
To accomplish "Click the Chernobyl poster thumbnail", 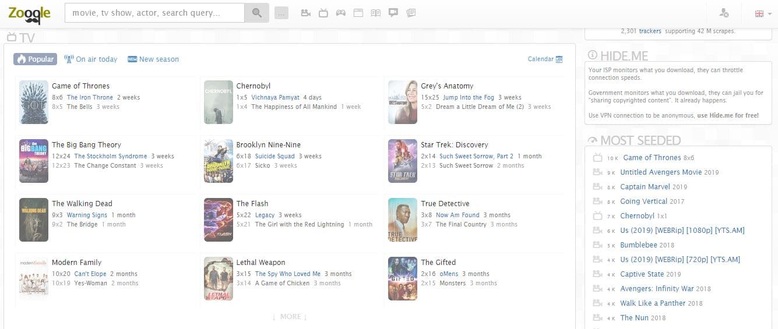I will (218, 102).
